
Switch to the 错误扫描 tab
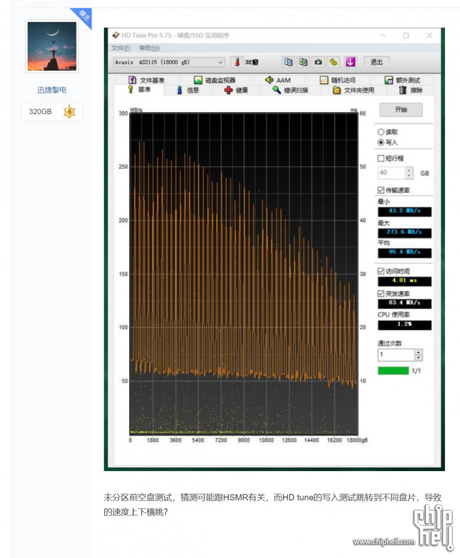290,90
